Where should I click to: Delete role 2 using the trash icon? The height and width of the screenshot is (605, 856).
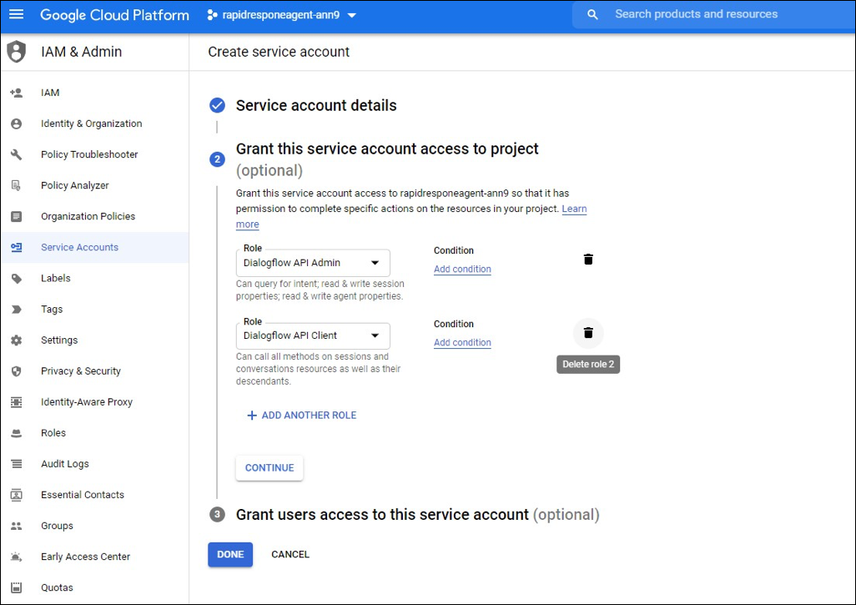(x=588, y=332)
